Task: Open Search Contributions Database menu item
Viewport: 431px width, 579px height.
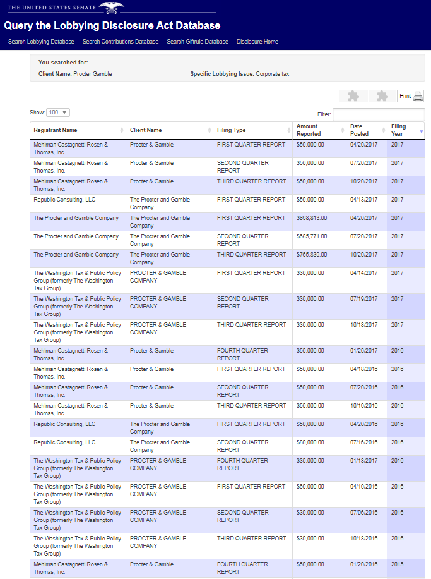Action: [x=121, y=42]
